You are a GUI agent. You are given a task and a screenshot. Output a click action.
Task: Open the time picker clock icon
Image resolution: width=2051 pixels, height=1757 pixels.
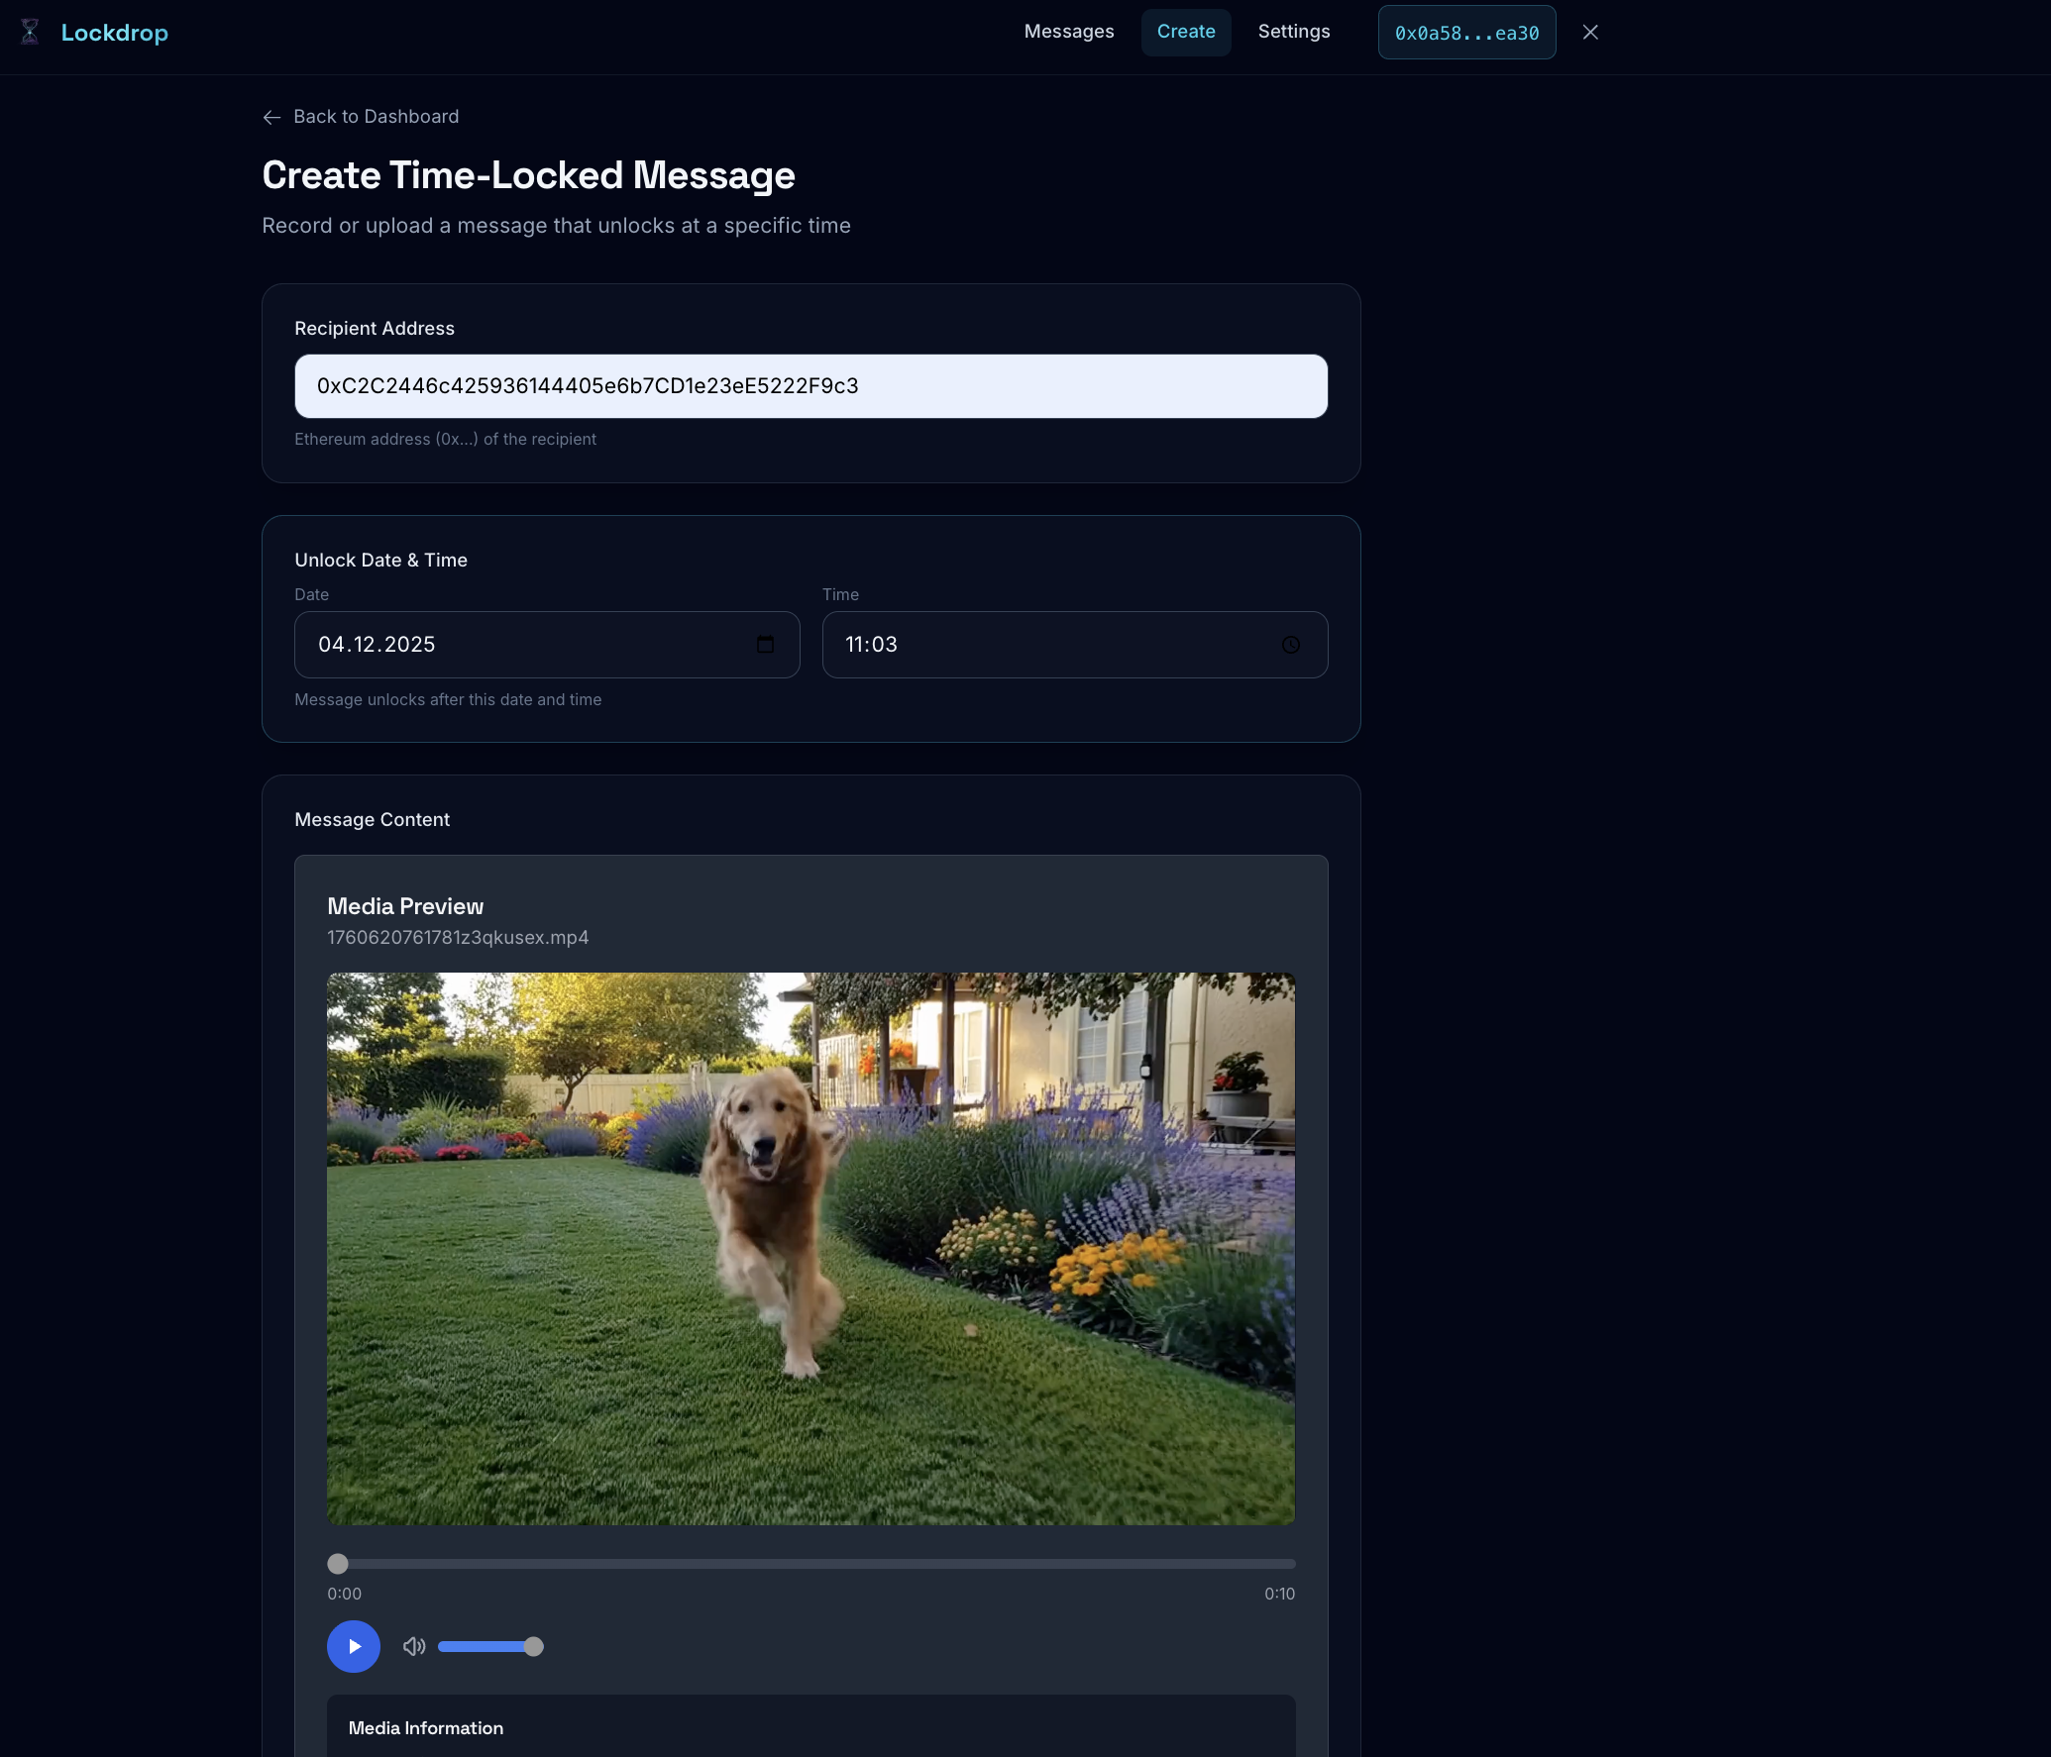click(1290, 645)
